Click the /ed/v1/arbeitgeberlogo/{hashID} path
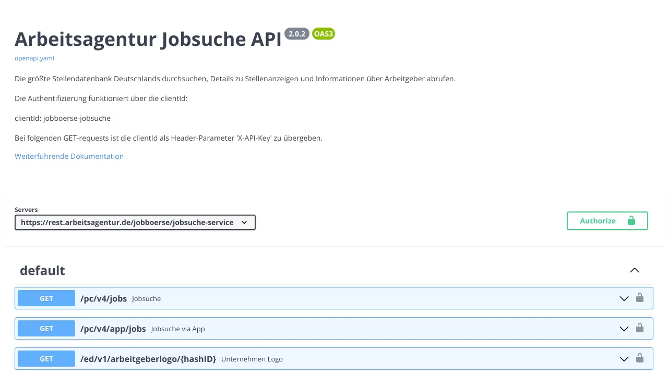This screenshot has height=375, width=668. coord(148,359)
